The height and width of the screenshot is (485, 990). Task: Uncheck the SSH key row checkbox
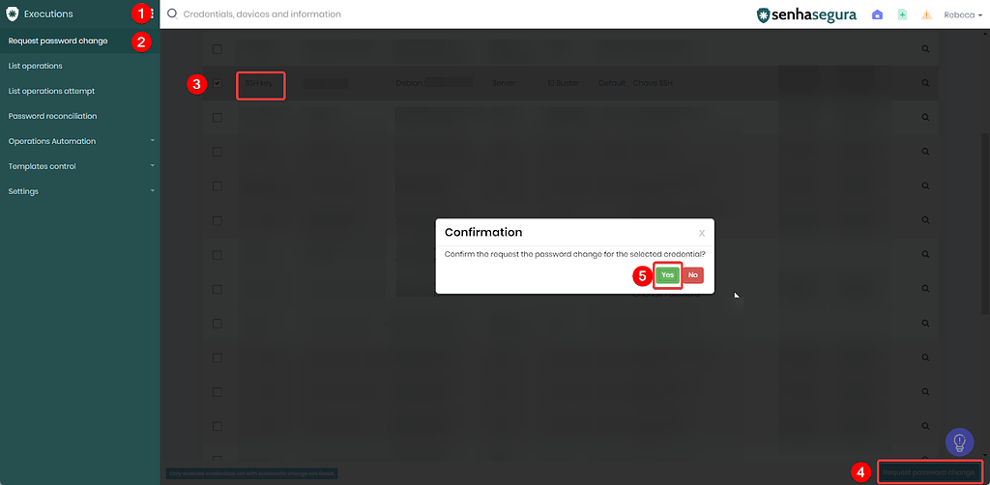(217, 83)
